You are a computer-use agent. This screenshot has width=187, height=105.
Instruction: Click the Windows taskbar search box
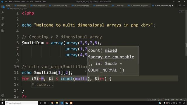21,103
